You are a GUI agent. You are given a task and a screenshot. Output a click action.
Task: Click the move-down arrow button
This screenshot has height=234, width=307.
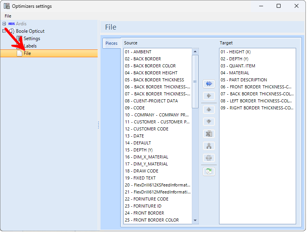209,122
